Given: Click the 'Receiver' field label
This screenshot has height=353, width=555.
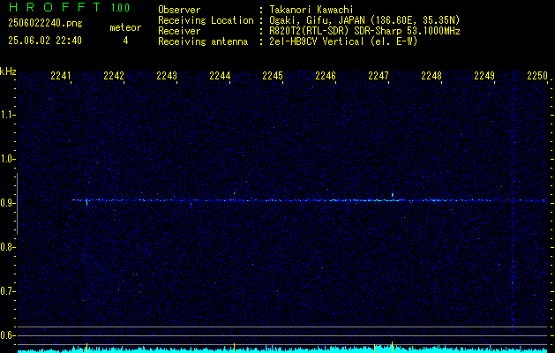Looking at the screenshot, I should click(x=179, y=31).
